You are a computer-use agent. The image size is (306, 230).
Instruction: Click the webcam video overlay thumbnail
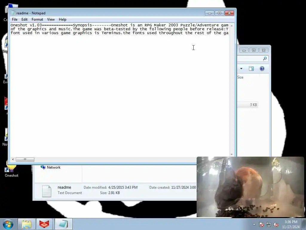pyautogui.click(x=250, y=187)
